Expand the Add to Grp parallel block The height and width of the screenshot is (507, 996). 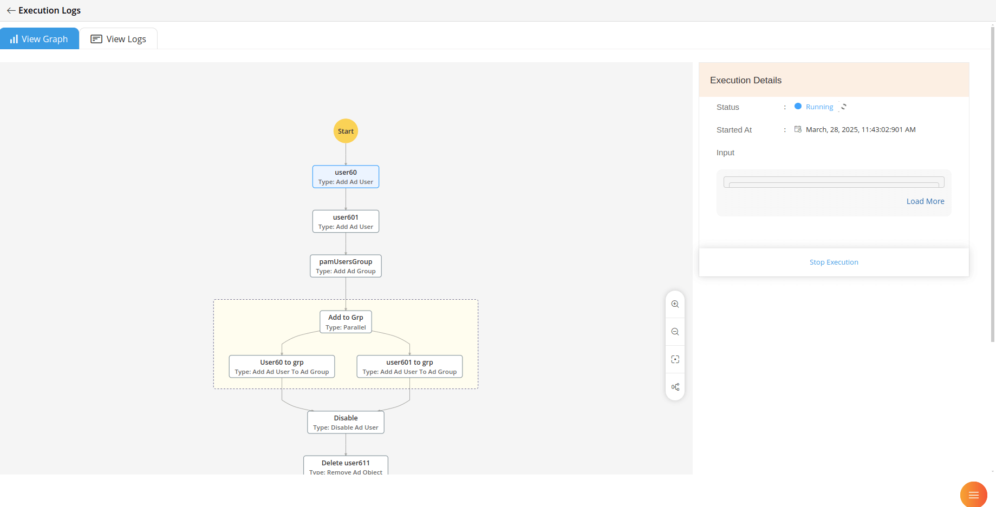coord(346,321)
